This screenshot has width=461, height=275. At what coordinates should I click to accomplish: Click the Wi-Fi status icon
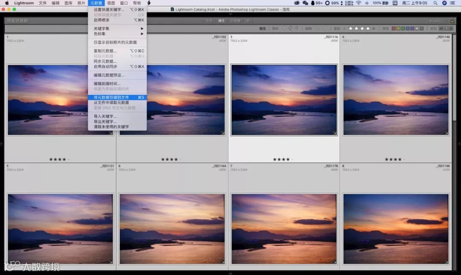tap(359, 3)
